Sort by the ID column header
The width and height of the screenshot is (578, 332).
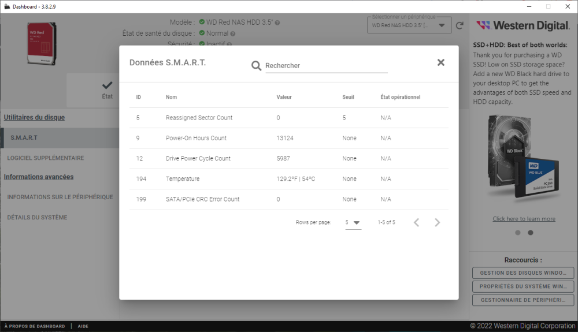point(139,97)
